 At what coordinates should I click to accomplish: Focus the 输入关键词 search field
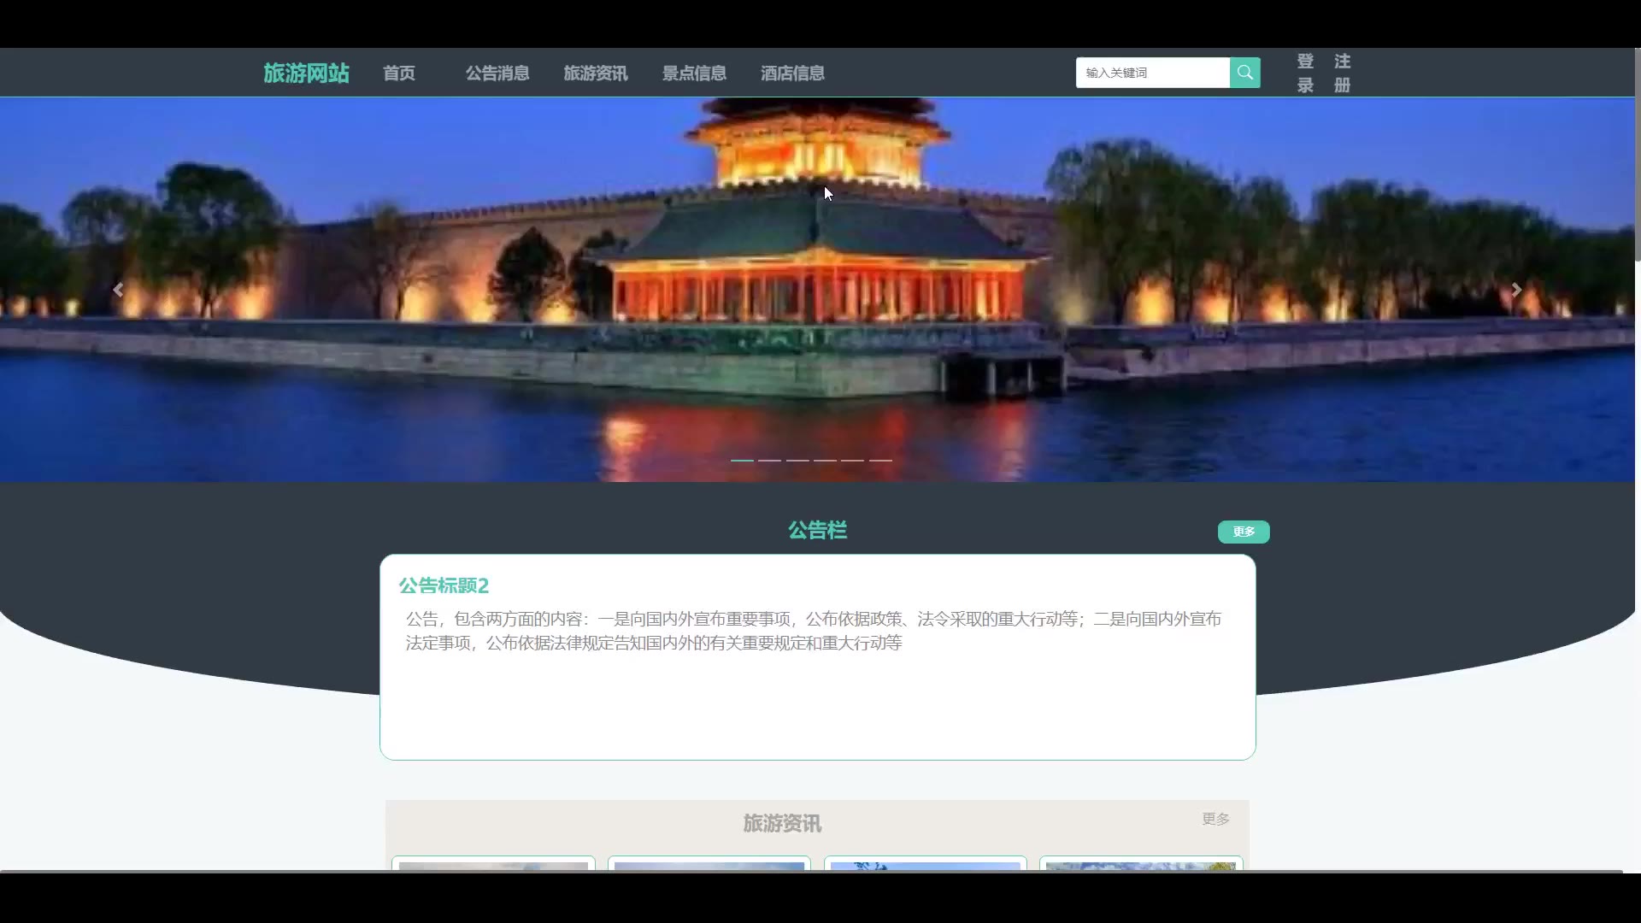point(1153,73)
